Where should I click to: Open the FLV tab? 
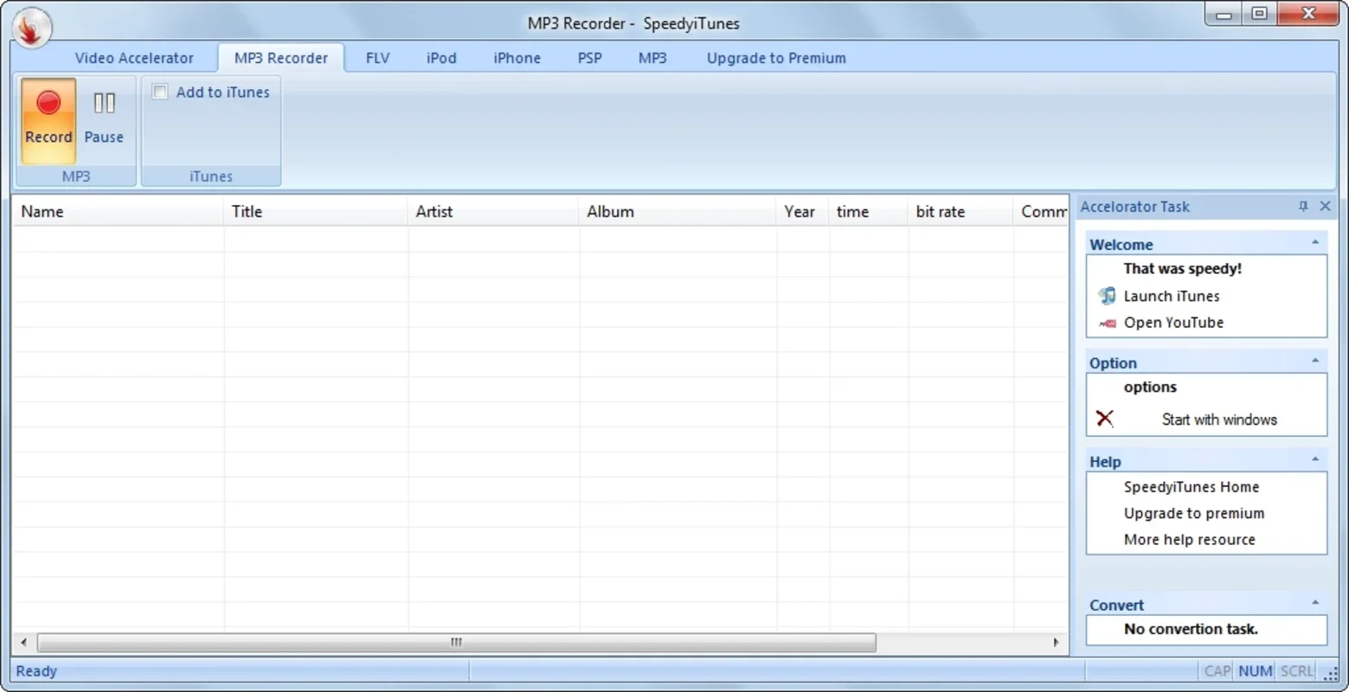(x=377, y=58)
